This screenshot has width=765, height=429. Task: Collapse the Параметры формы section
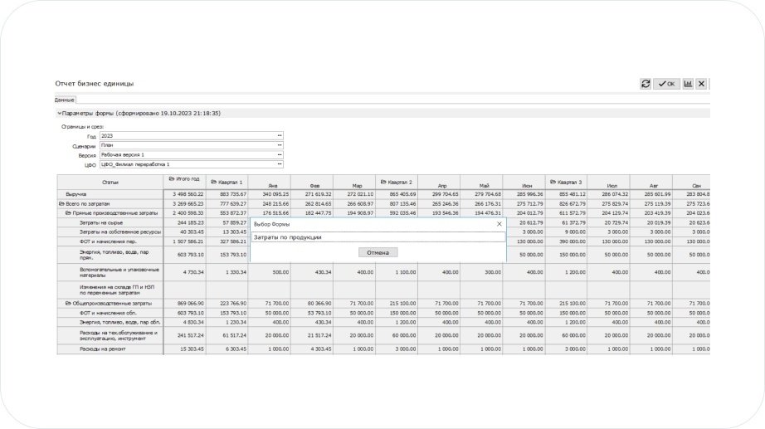59,113
